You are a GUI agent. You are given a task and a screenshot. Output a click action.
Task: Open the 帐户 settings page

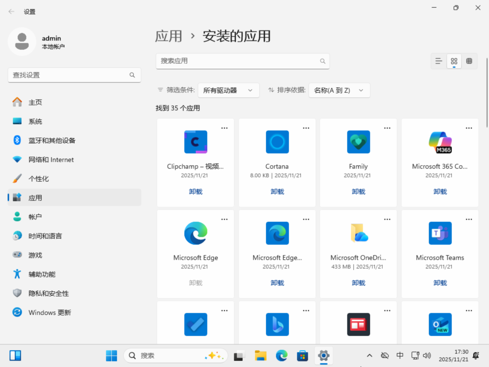(75, 217)
